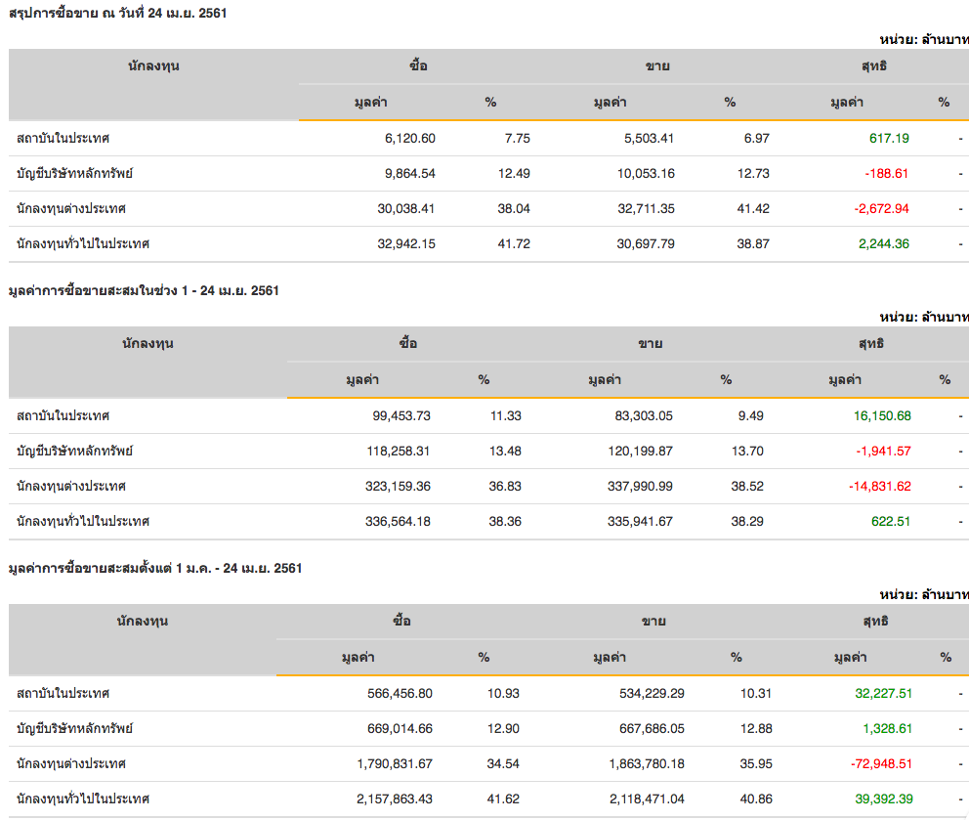Click buy value 99,453.73

pyautogui.click(x=401, y=416)
